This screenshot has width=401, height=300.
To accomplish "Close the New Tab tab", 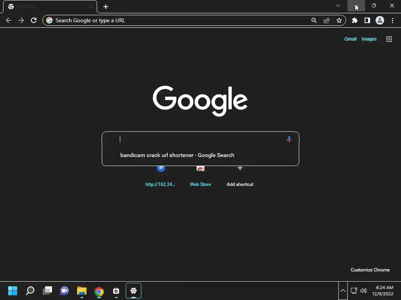I will pos(91,7).
